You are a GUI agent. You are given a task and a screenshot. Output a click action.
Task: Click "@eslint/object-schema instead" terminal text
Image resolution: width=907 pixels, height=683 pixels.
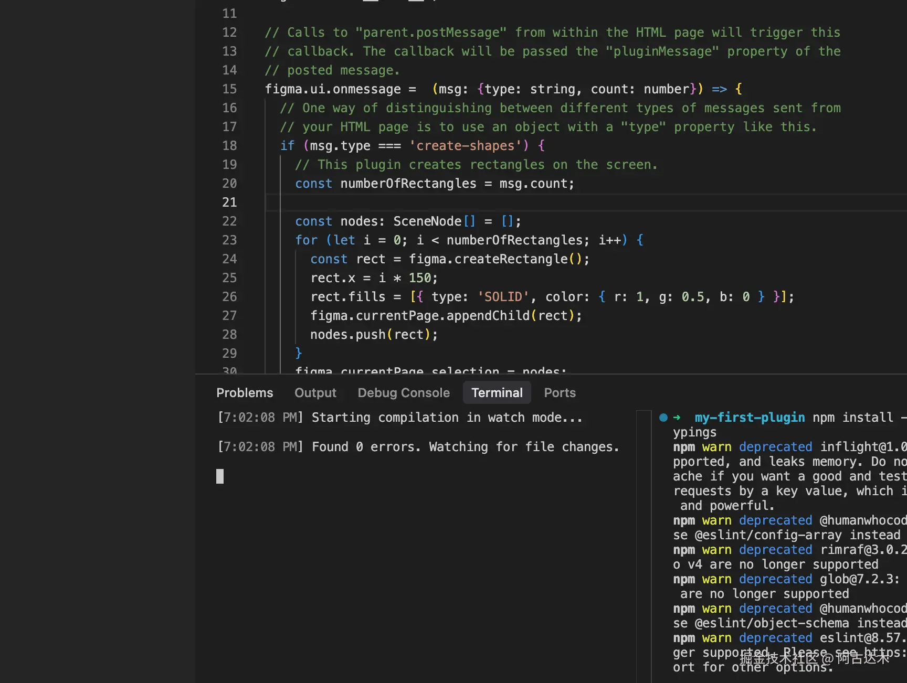(x=801, y=623)
